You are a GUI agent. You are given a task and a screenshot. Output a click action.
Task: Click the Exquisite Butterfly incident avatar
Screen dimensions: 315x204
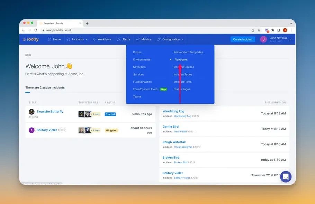coord(31,112)
